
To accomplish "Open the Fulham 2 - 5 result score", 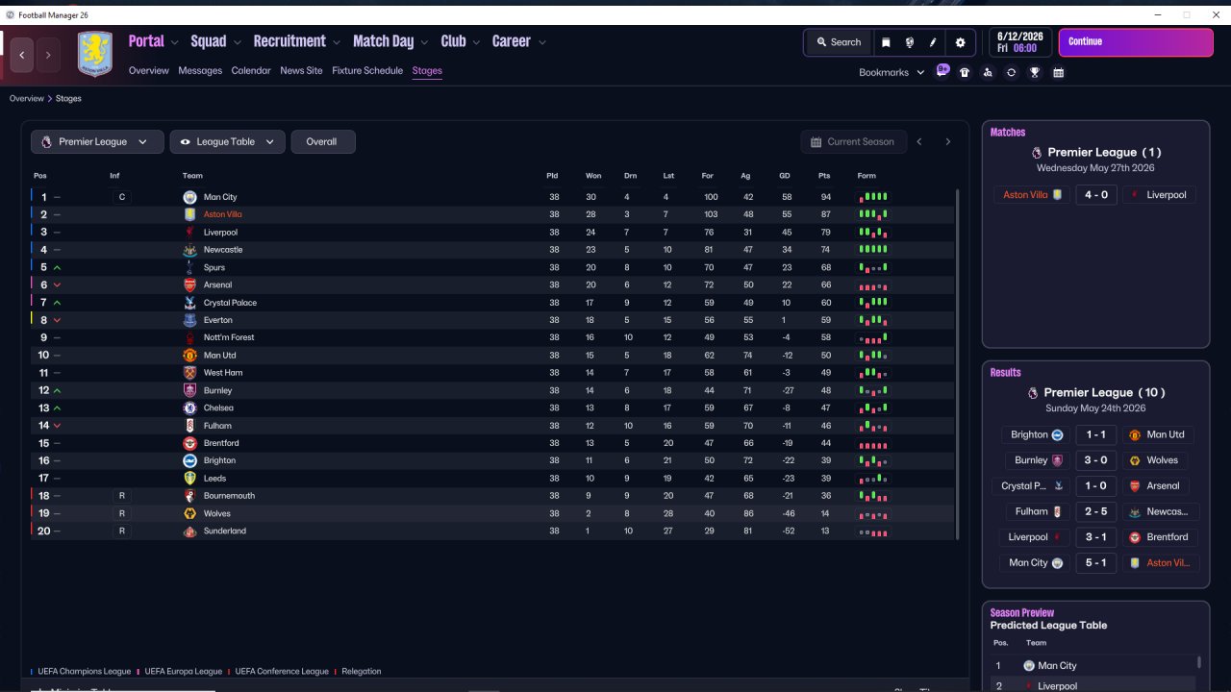I will click(1095, 512).
